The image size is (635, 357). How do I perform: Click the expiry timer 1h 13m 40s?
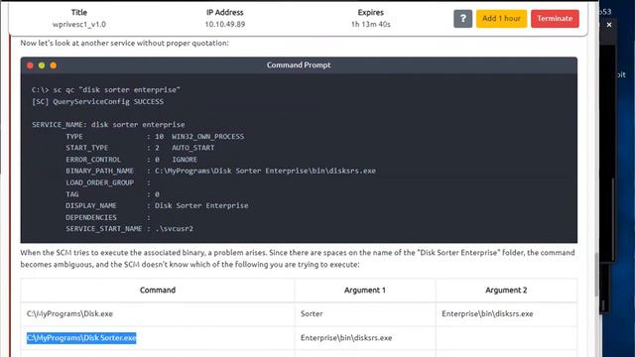(370, 24)
